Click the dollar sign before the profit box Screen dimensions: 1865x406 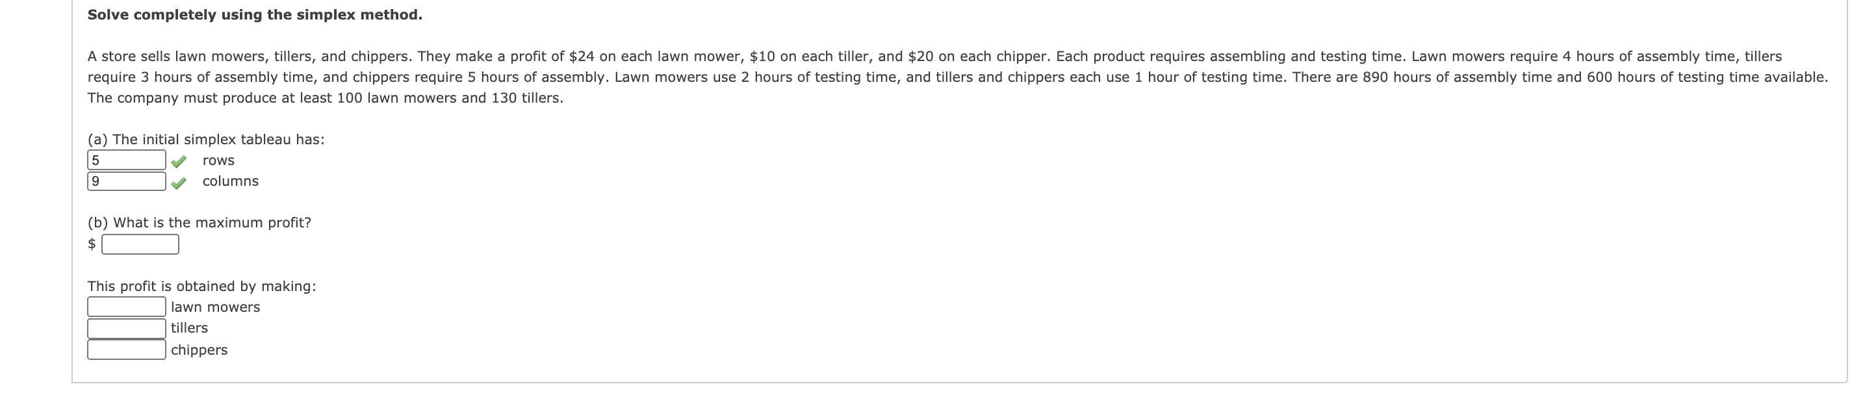tap(92, 244)
